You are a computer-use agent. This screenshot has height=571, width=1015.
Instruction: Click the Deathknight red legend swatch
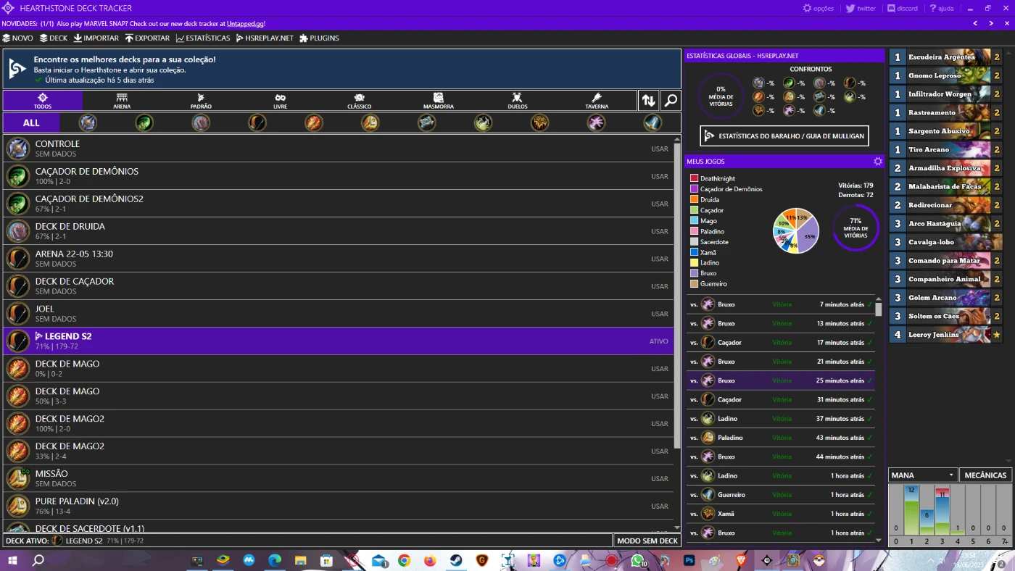pyautogui.click(x=695, y=178)
